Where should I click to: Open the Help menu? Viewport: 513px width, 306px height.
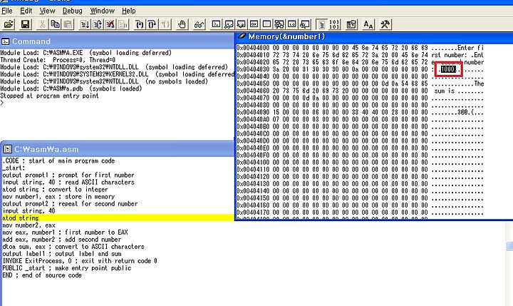(128, 11)
